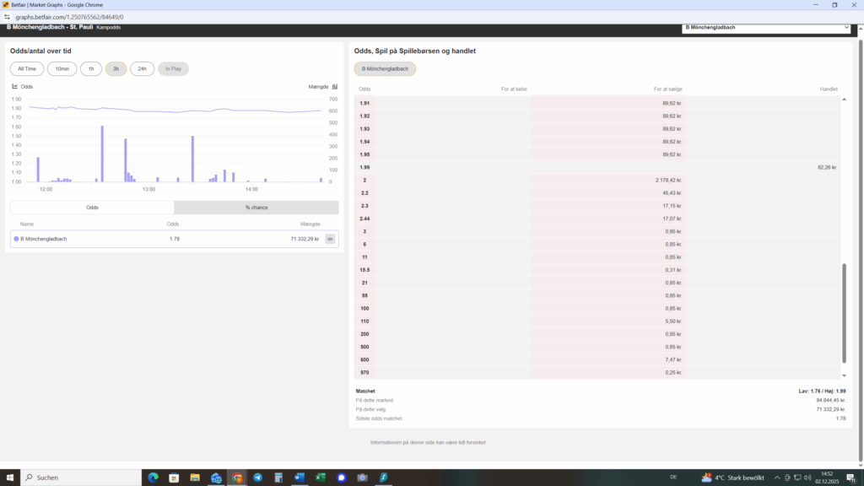864x486 pixels.
Task: Toggle visibility eye icon for B Mönchengladbach
Action: click(x=330, y=239)
